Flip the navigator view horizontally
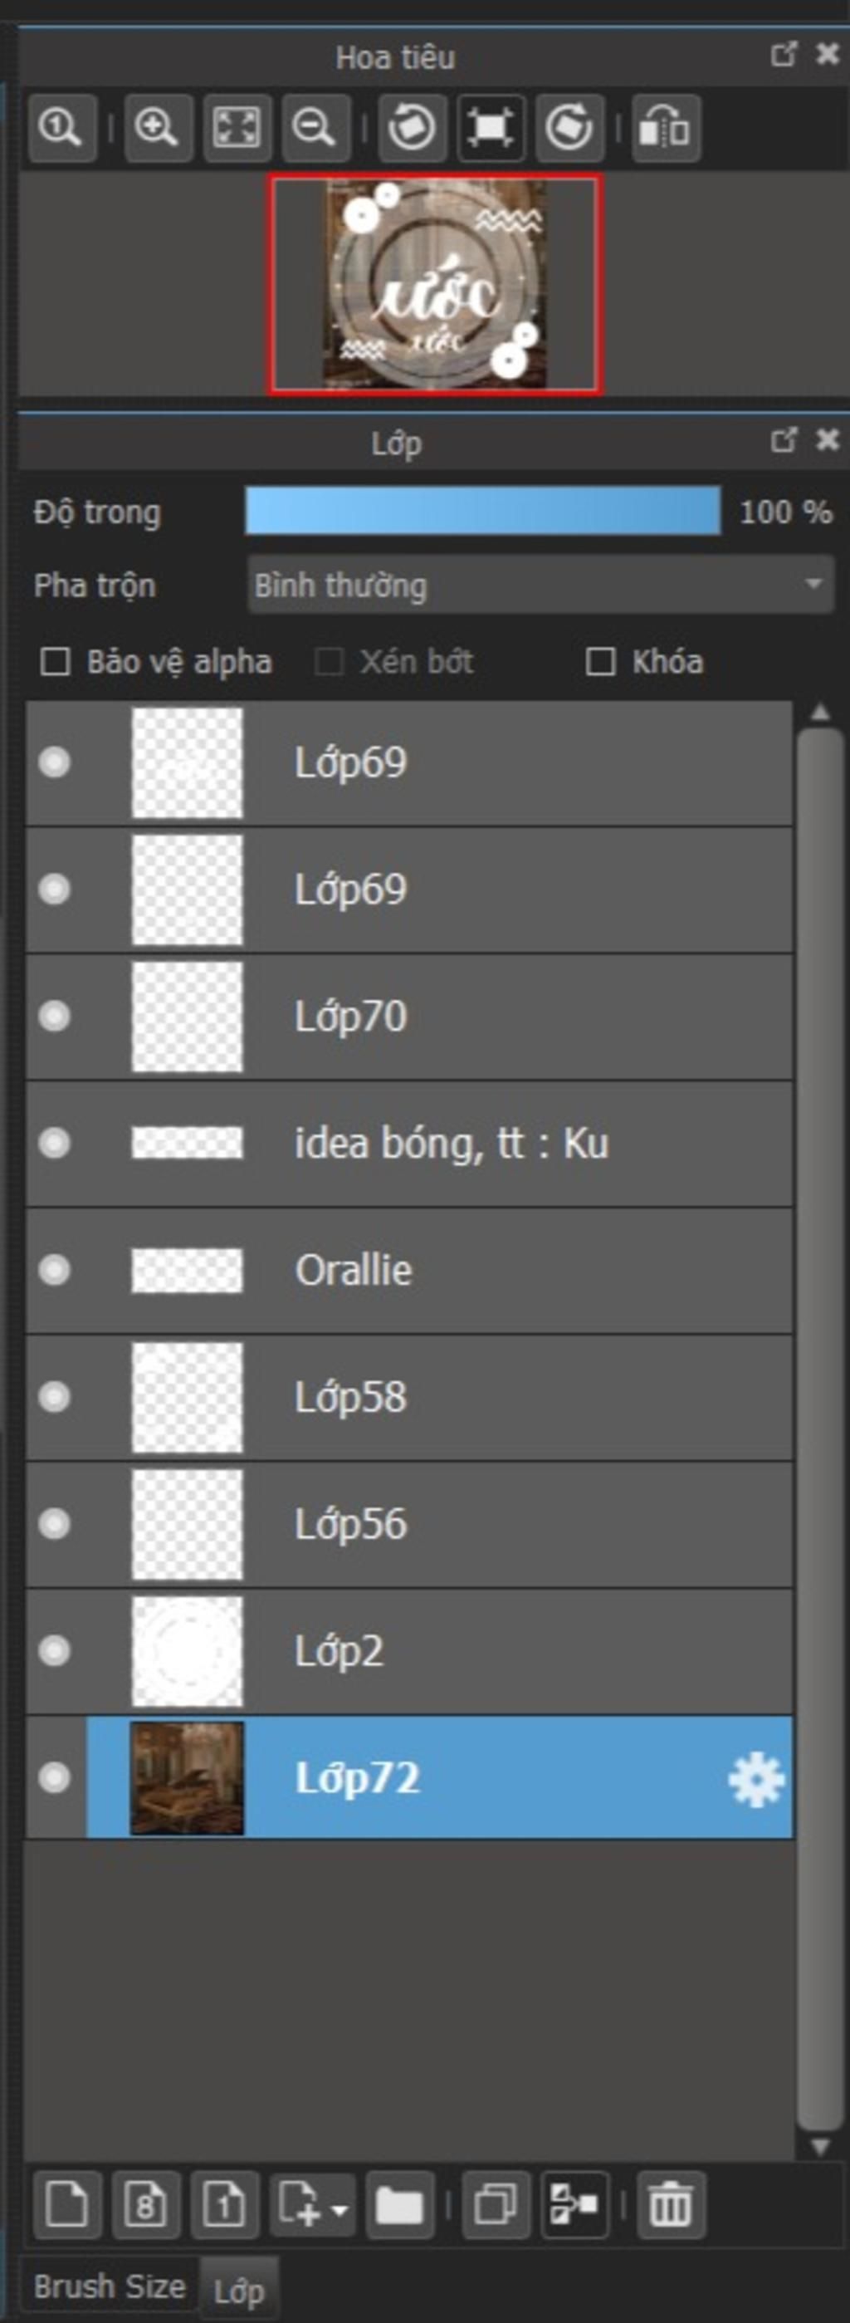 click(x=665, y=127)
